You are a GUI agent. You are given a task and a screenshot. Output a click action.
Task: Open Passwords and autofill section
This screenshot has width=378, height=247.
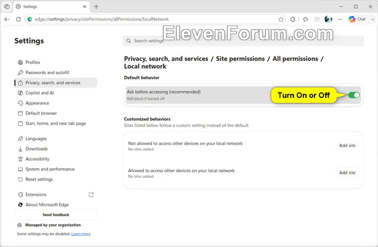(x=56, y=72)
